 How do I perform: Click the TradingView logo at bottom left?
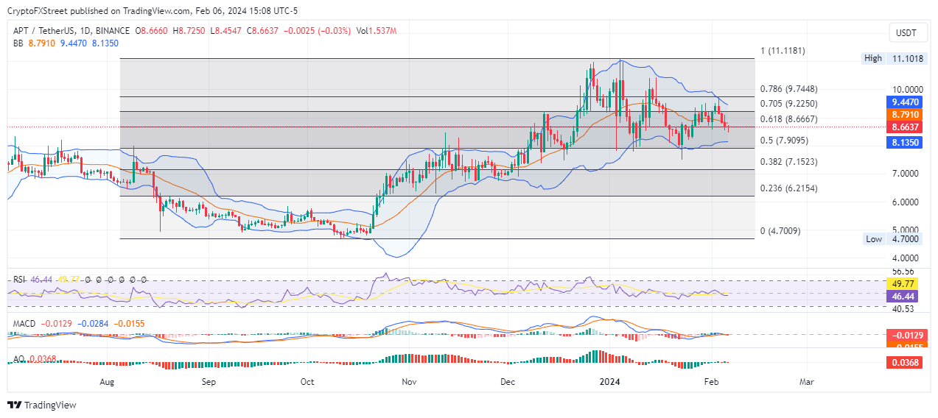tap(41, 405)
